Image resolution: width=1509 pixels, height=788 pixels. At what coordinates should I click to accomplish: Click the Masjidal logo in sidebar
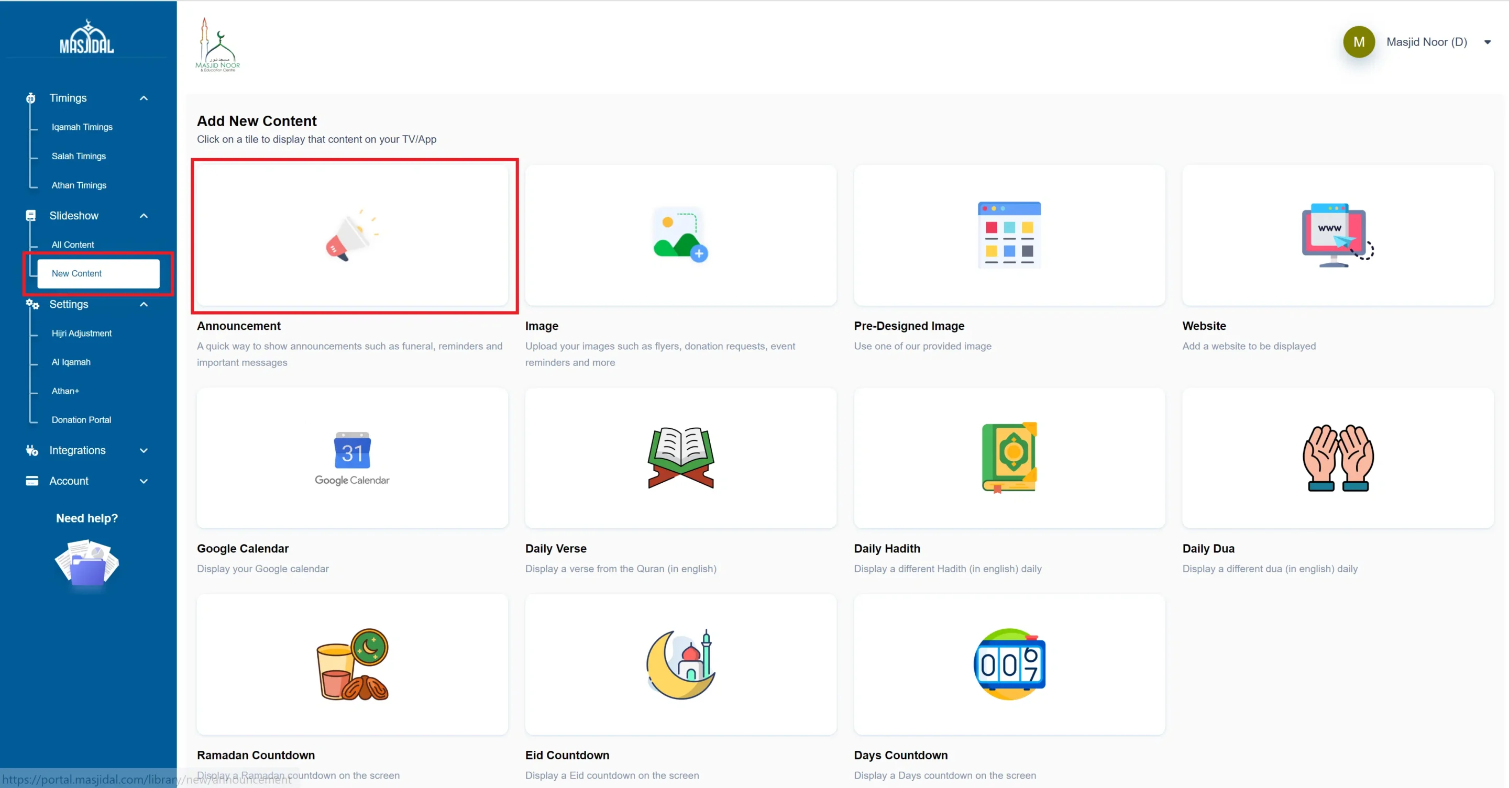tap(87, 37)
